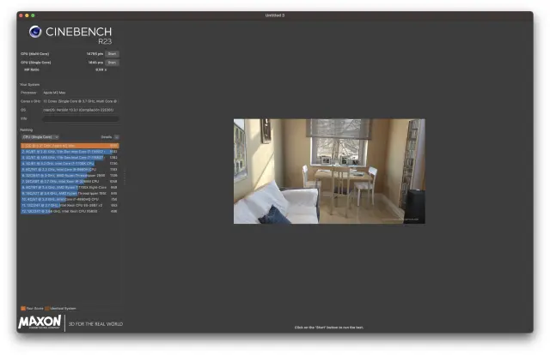Click the Cinebench sphere logo icon
The height and width of the screenshot is (355, 550).
coord(35,32)
